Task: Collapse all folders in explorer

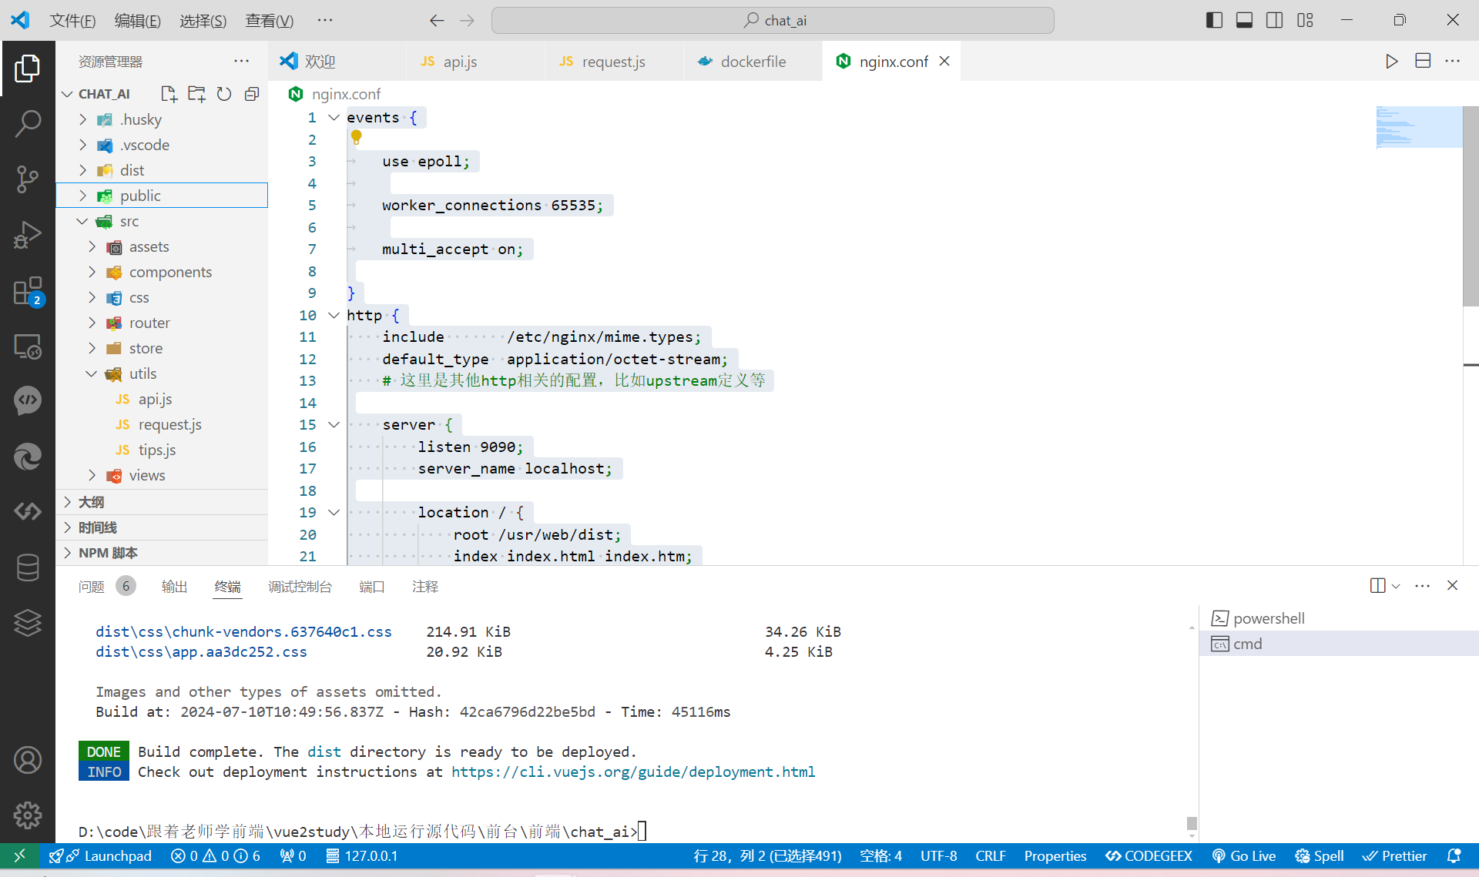Action: (x=252, y=94)
